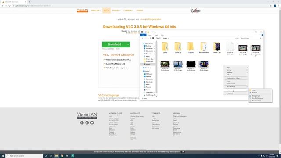
Task: Select 3D Objects under This PC
Action: coord(148,74)
